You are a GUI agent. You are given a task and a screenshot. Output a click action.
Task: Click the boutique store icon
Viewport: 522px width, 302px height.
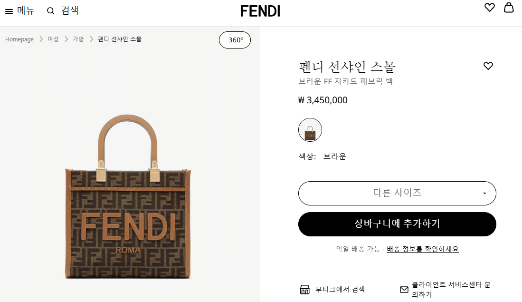coord(305,290)
